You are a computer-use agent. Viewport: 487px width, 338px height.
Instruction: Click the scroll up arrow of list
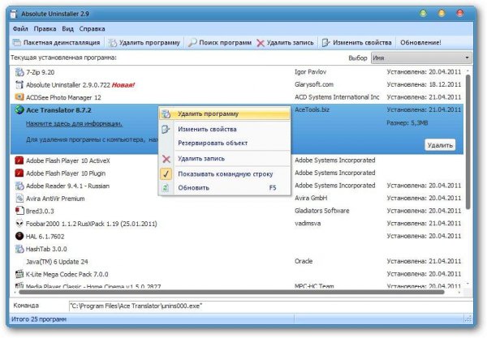pyautogui.click(x=468, y=71)
